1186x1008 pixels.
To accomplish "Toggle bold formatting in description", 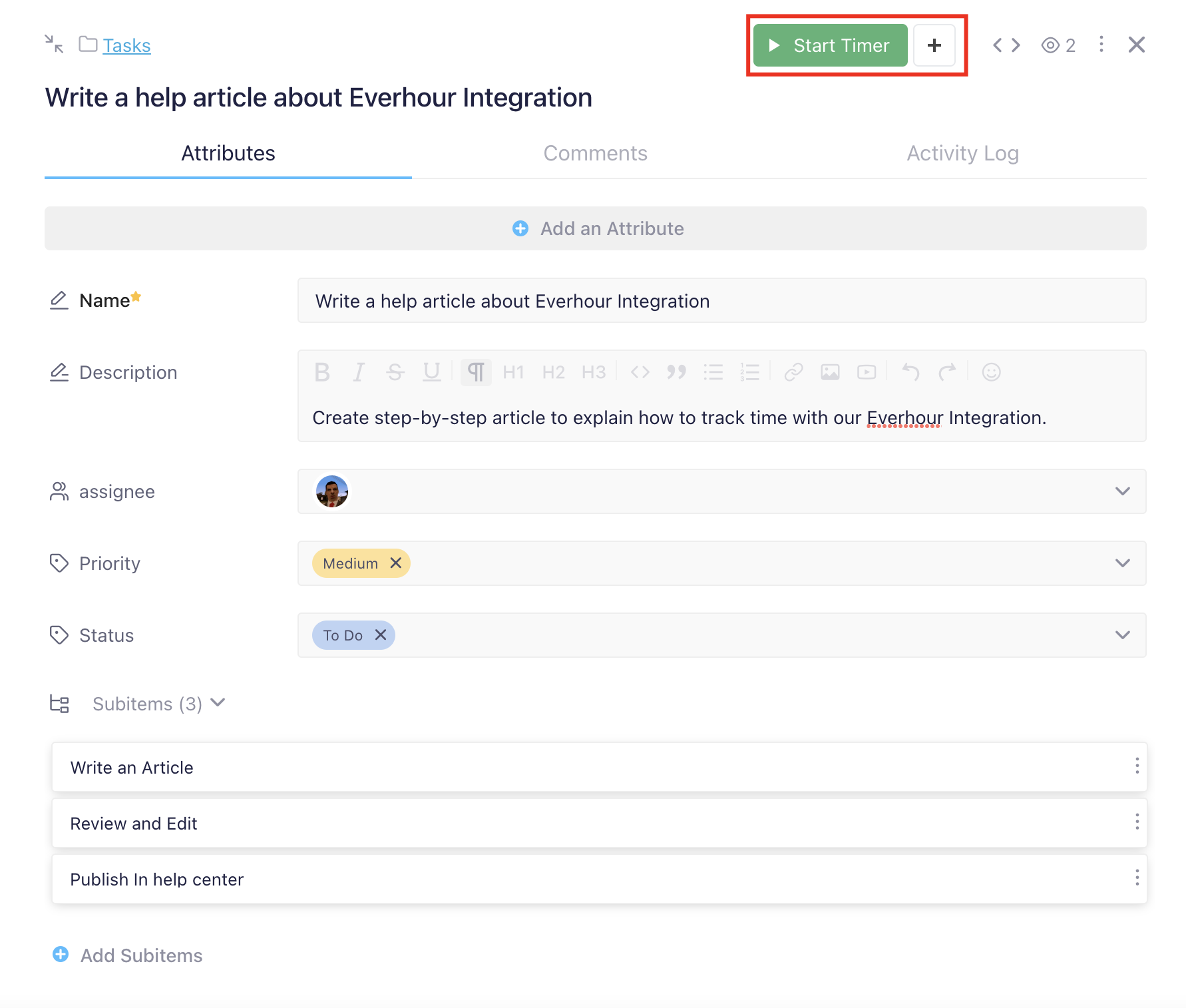I will click(322, 372).
